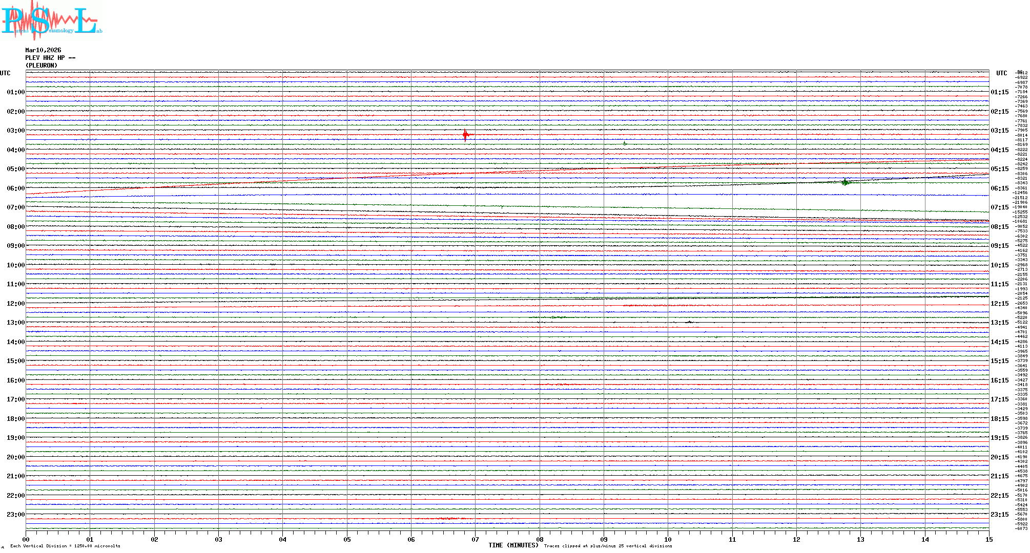This screenshot has height=553, width=1030.
Task: Click the minute 15 axis tick label
Action: pyautogui.click(x=988, y=539)
